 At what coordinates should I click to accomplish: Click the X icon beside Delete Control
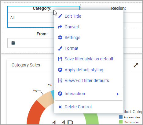(60, 107)
